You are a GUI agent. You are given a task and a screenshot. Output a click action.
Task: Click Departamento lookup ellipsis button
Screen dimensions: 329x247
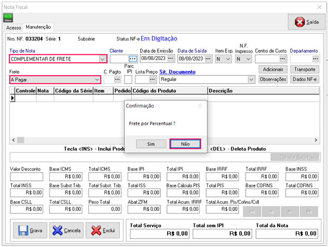(316, 59)
